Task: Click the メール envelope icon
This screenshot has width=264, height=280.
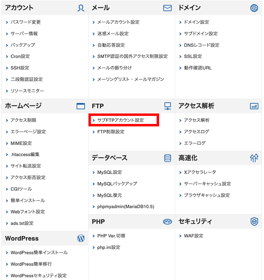Action: [x=167, y=8]
